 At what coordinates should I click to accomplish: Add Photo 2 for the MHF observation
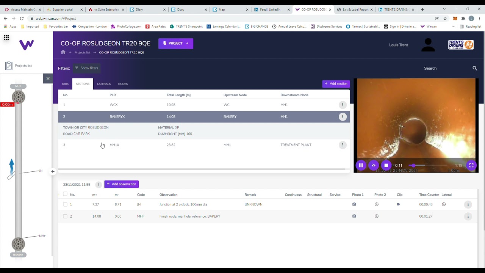377,216
